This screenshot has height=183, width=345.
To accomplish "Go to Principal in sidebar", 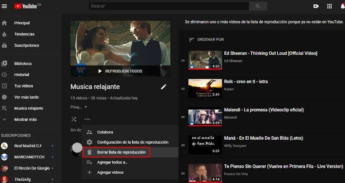I will tap(22, 23).
